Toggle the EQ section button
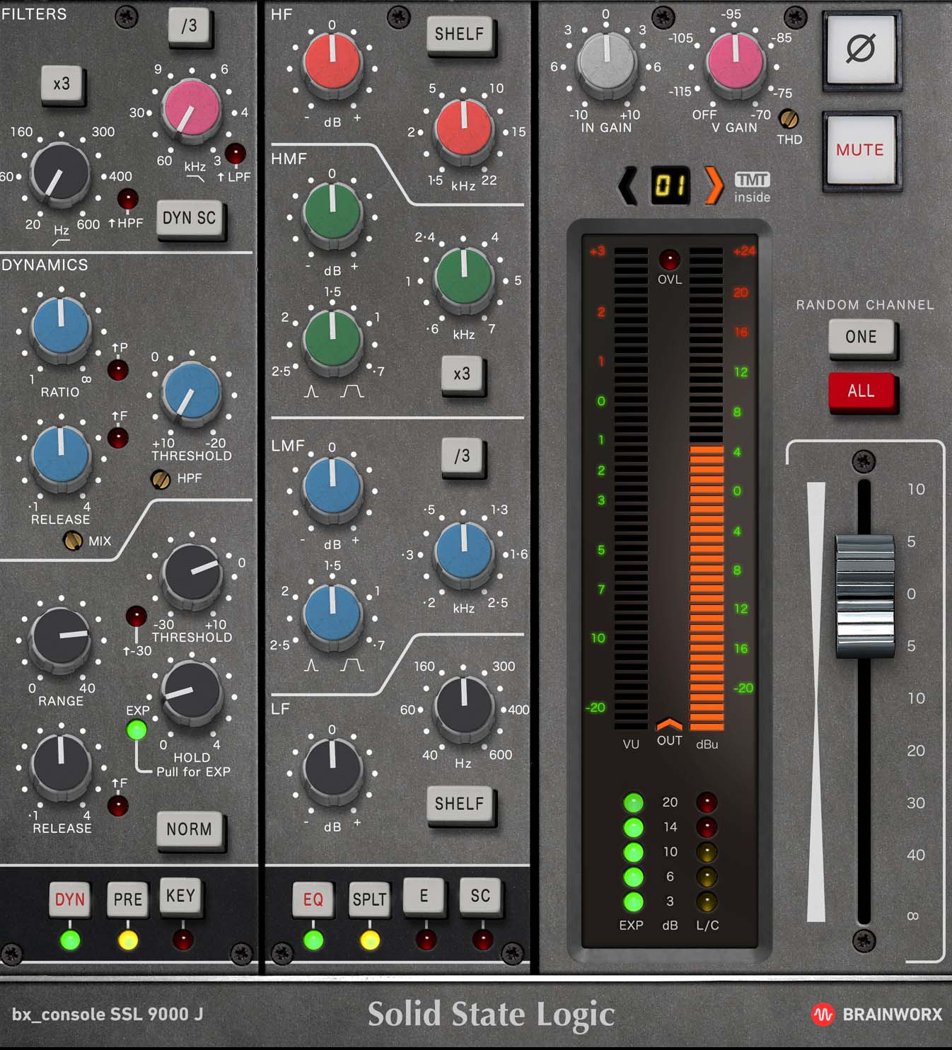This screenshot has height=1050, width=952. [313, 899]
